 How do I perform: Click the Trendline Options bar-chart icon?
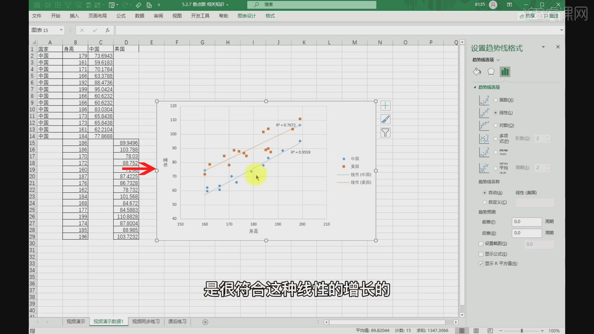[x=505, y=71]
